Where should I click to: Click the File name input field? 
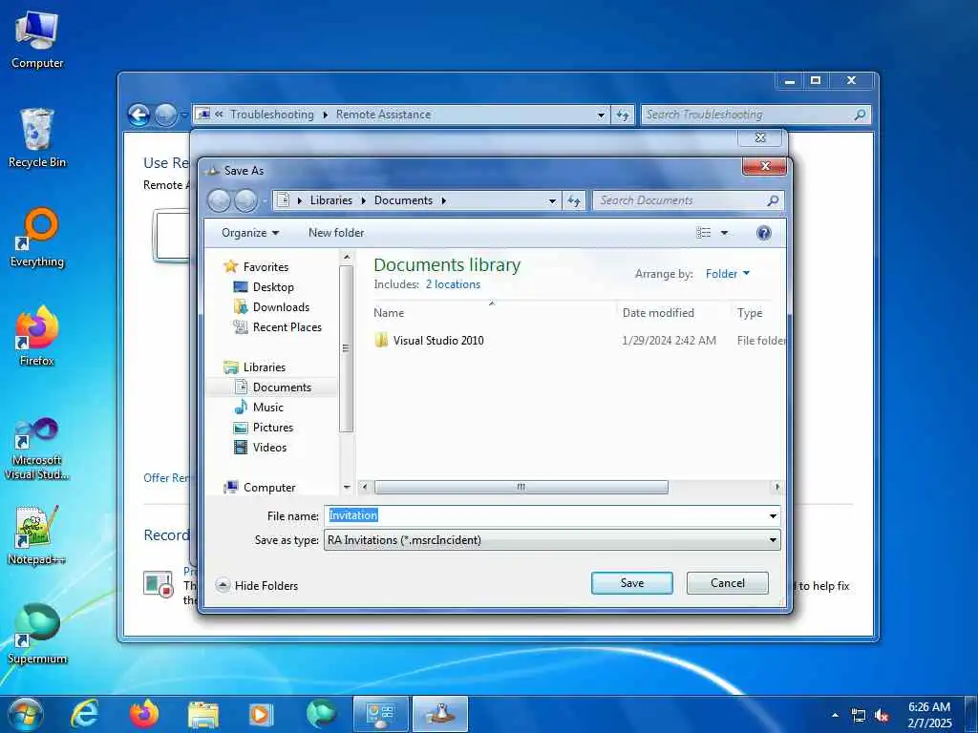[545, 515]
